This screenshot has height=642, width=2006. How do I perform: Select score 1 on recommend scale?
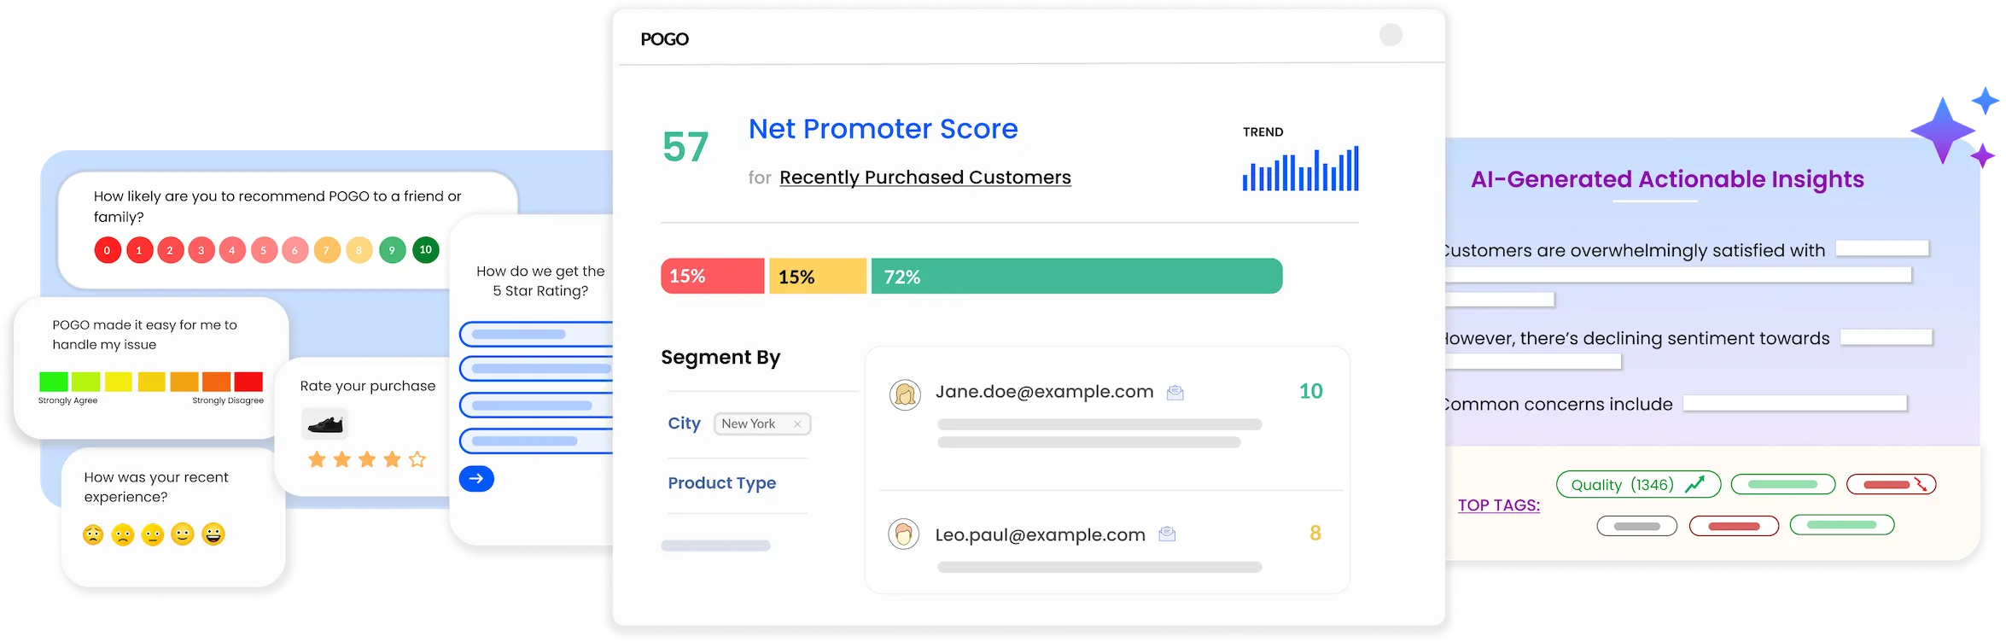[x=139, y=250]
